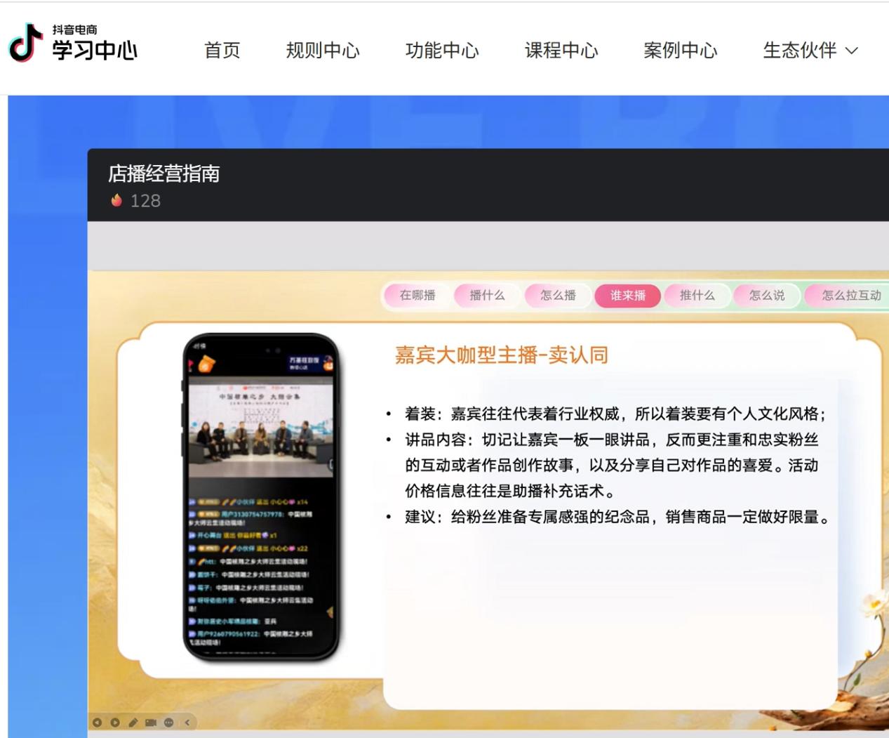Open the comment bubble icon
The height and width of the screenshot is (738, 889).
[x=168, y=723]
